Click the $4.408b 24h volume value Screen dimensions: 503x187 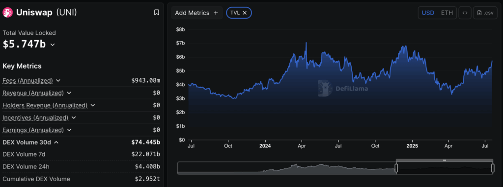[147, 166]
